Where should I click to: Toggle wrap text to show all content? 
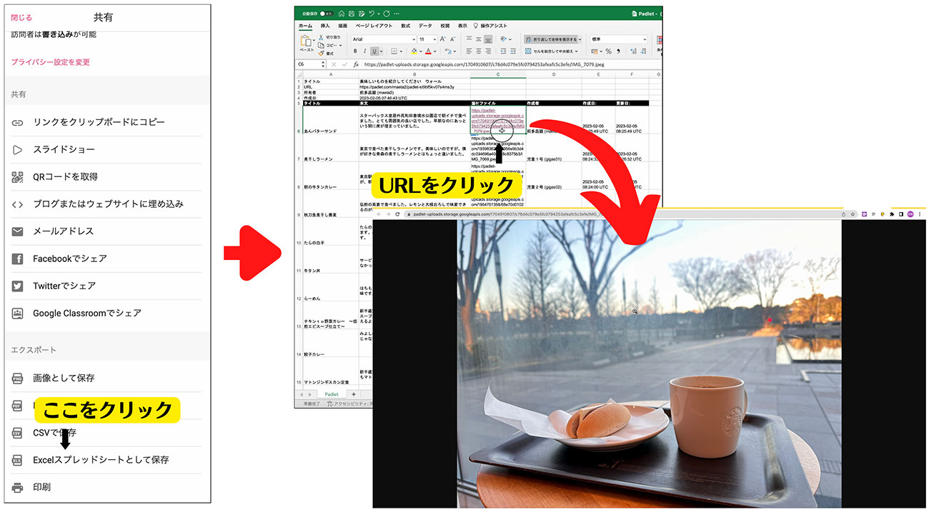[x=552, y=39]
